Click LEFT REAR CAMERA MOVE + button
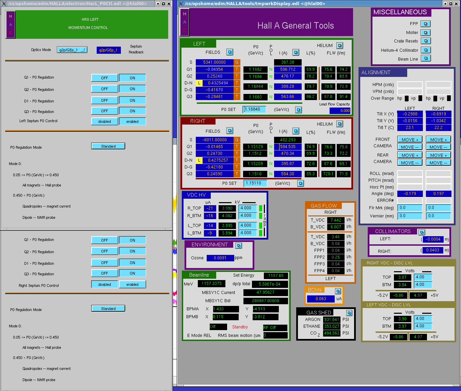This screenshot has width=461, height=391. click(x=410, y=155)
